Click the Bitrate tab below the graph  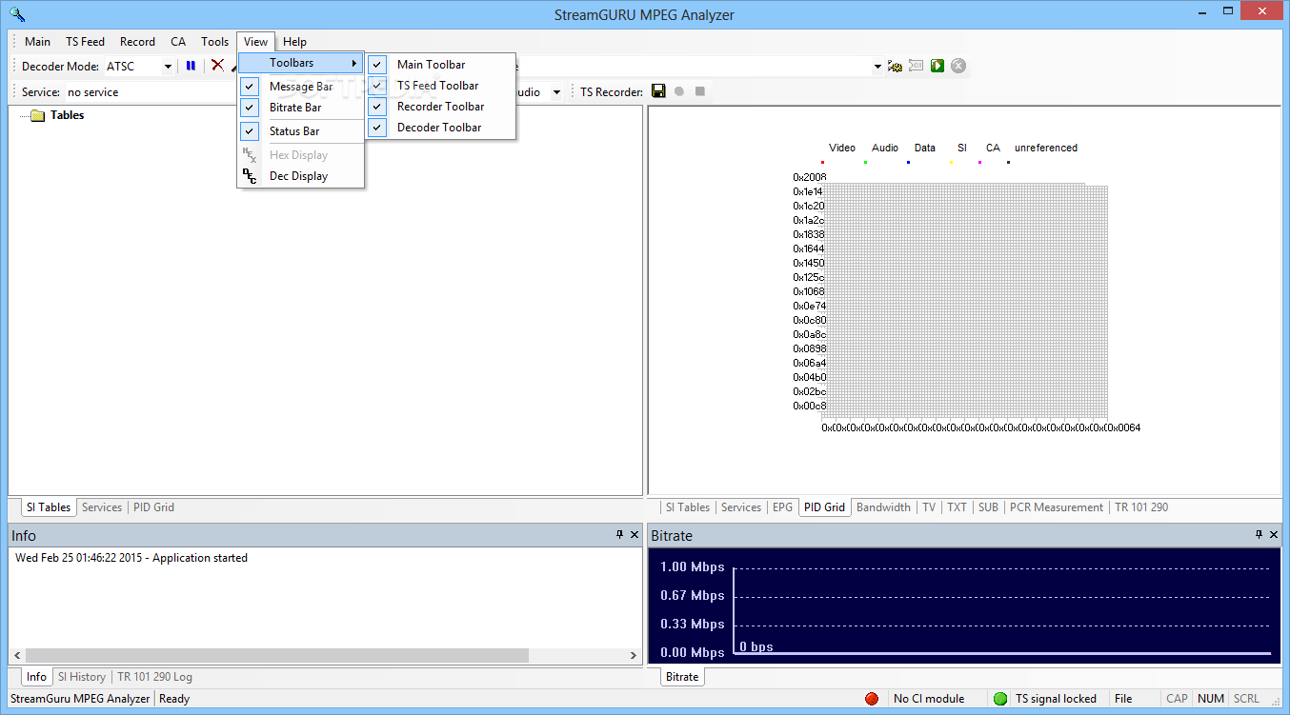click(682, 677)
